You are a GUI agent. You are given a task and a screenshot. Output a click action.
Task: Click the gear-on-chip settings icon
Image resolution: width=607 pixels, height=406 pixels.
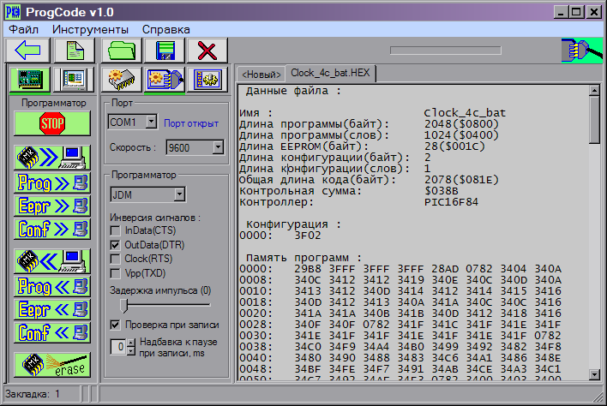122,80
